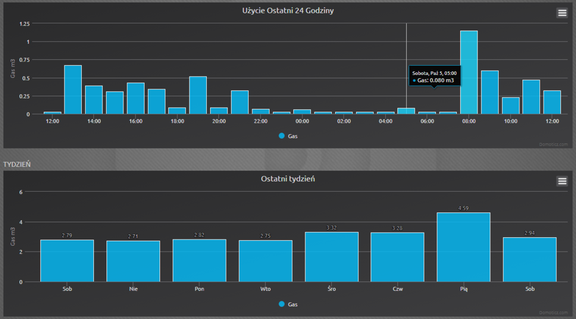Select the Pon bar showing 2.82
Image resolution: width=576 pixels, height=319 pixels.
[x=199, y=261]
